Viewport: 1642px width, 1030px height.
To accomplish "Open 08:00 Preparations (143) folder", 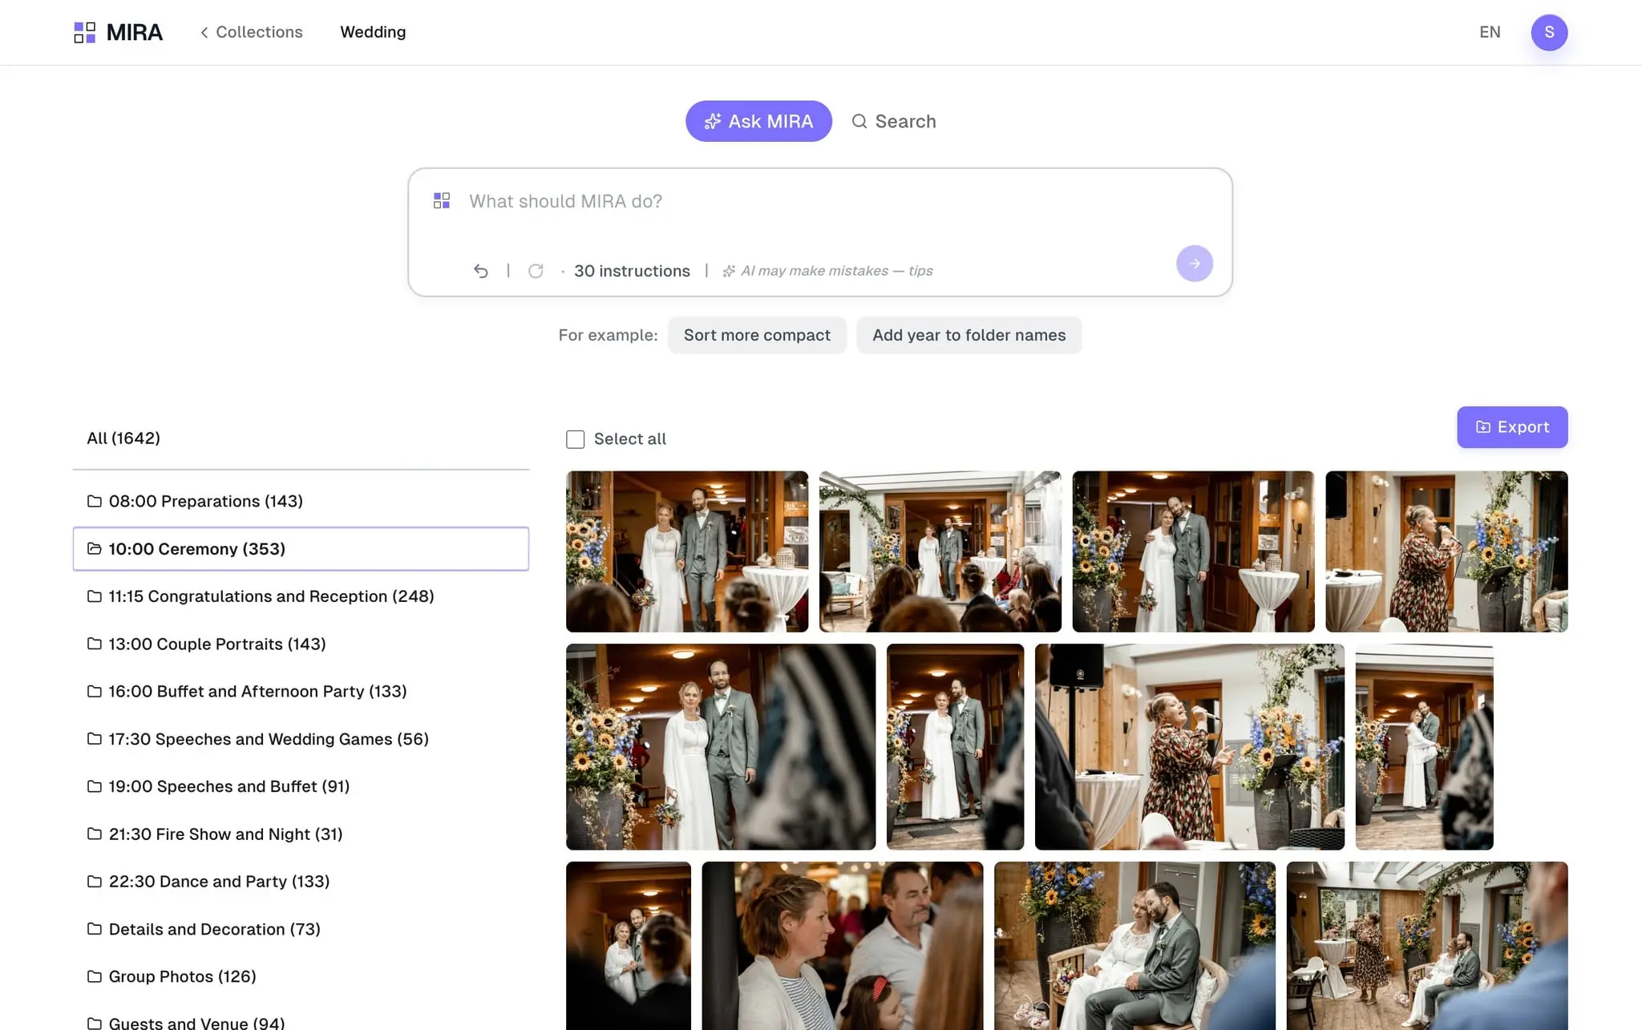I will pos(301,501).
